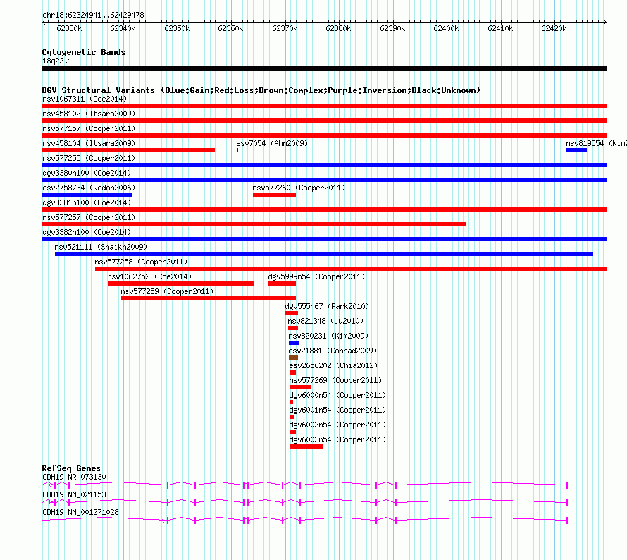
Task: Select the nsv458102 (Itsara2009) variant label
Action: [89, 114]
